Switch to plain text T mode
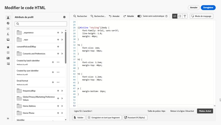Screen dimensions: 221x125 [x=185, y=16]
